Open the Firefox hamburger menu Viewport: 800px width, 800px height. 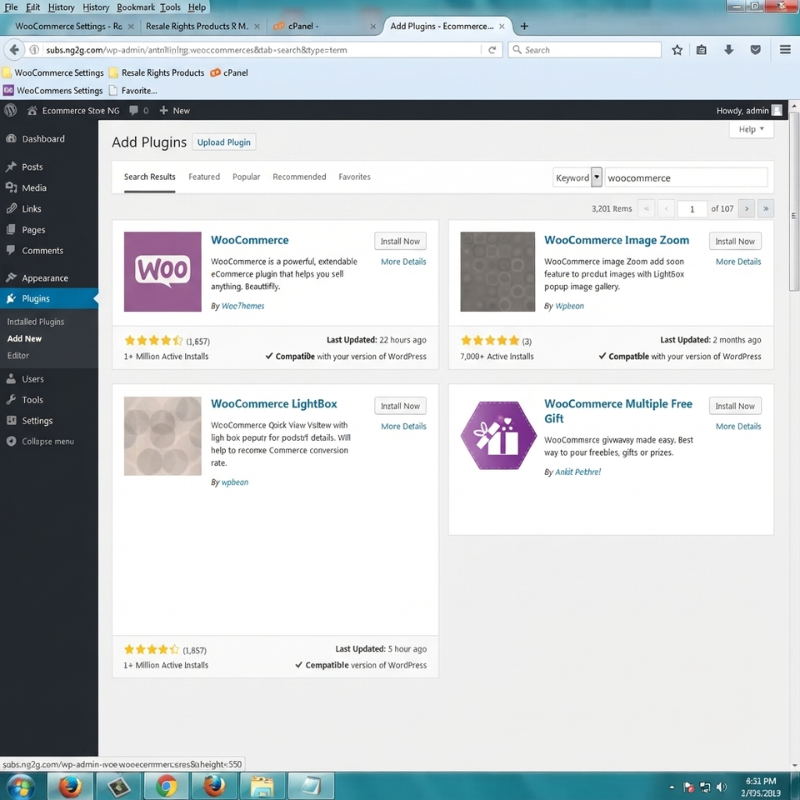(785, 49)
